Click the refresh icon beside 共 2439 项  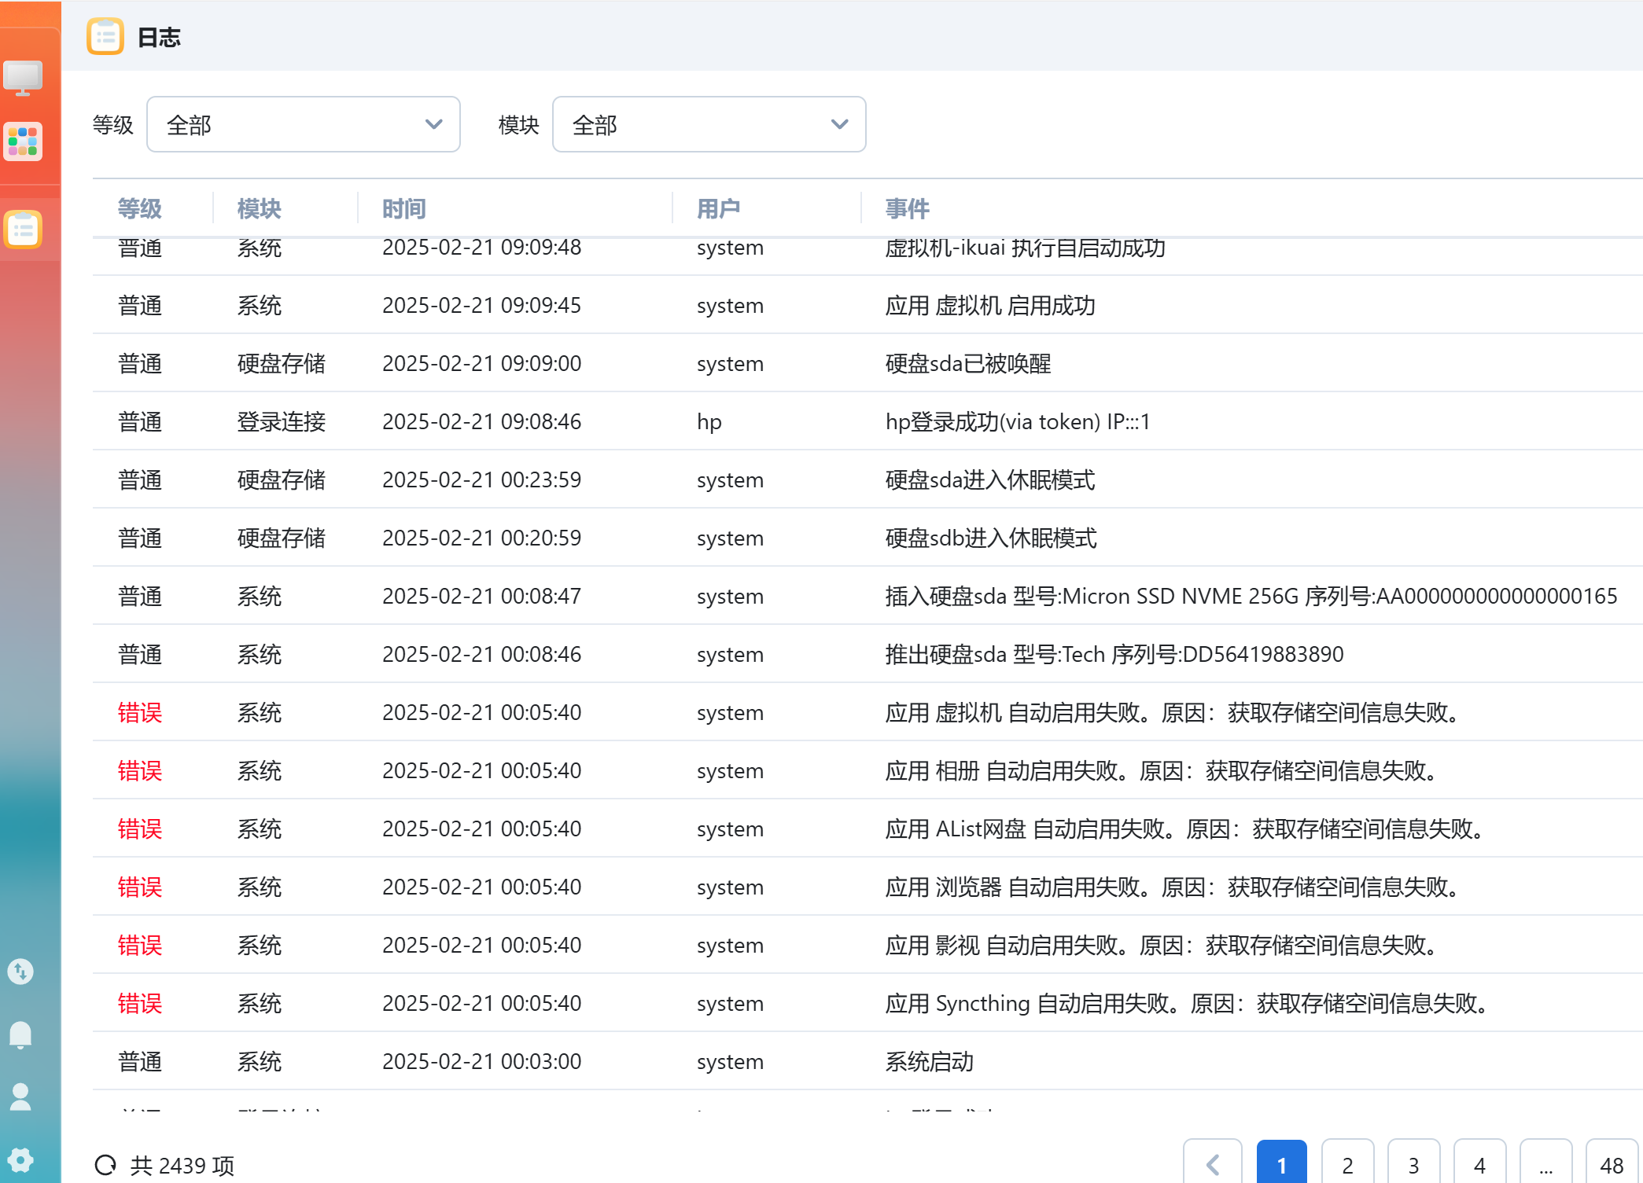point(105,1165)
